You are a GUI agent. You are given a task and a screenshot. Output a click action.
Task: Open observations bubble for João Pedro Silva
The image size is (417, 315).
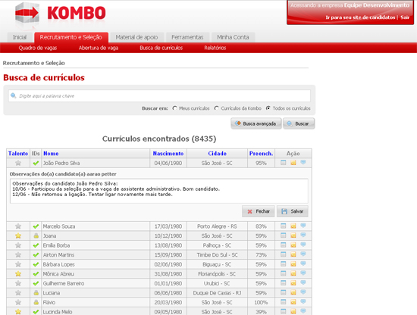pos(303,162)
